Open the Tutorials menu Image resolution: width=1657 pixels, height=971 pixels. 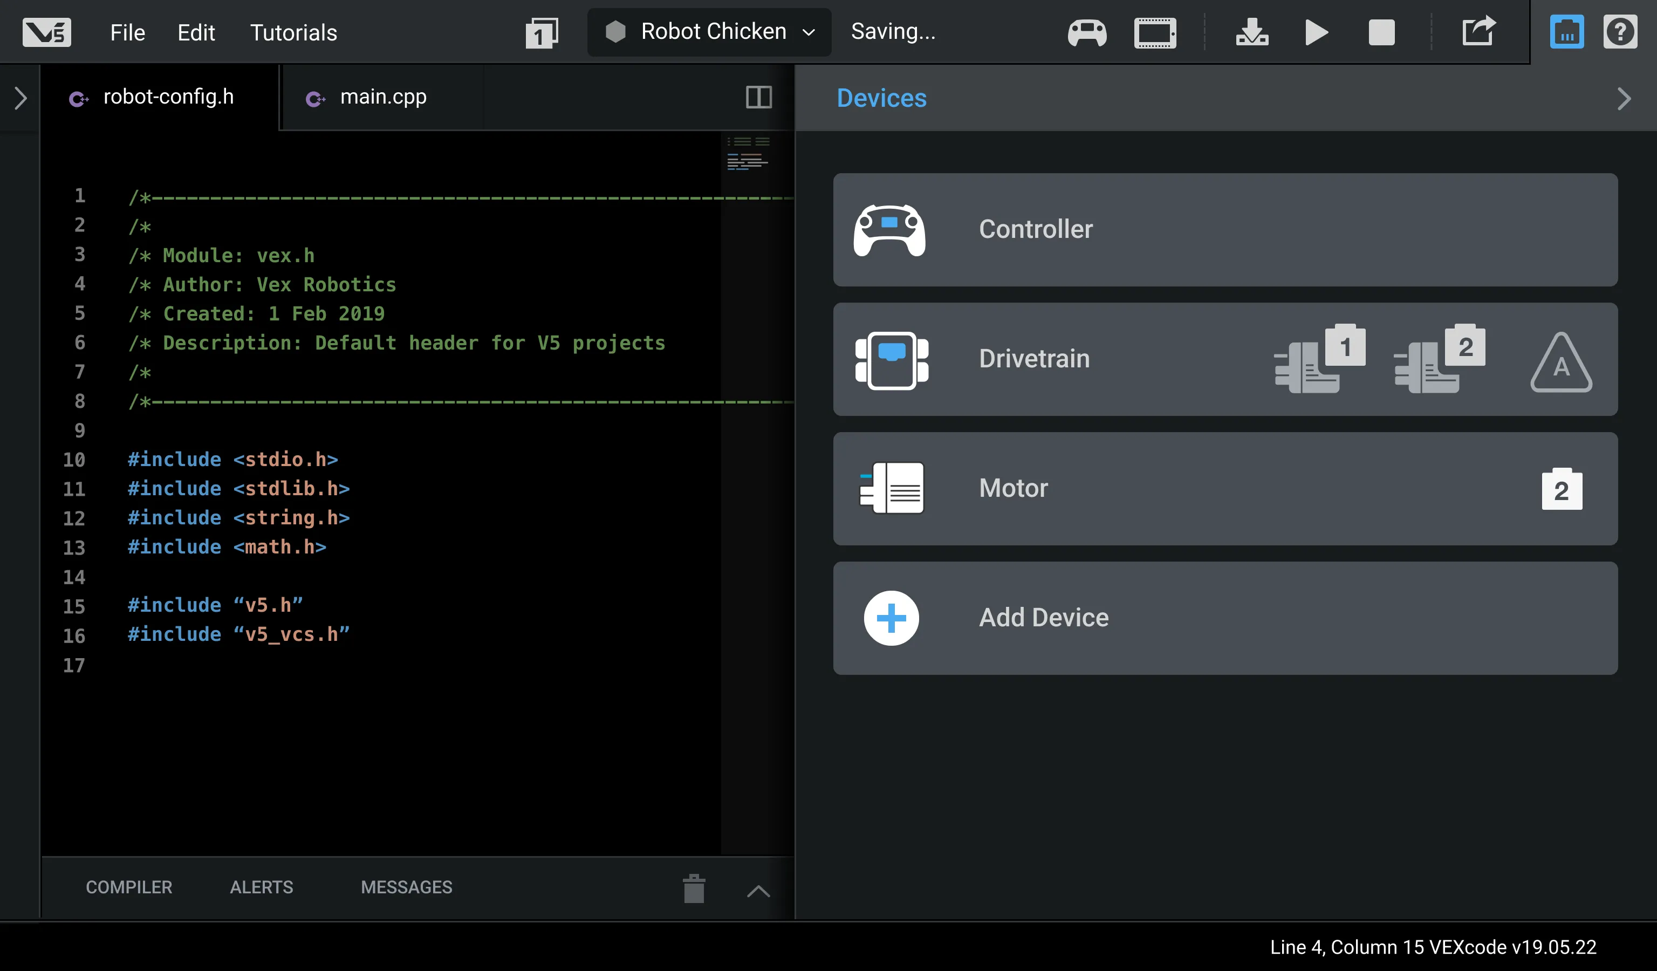(x=293, y=33)
